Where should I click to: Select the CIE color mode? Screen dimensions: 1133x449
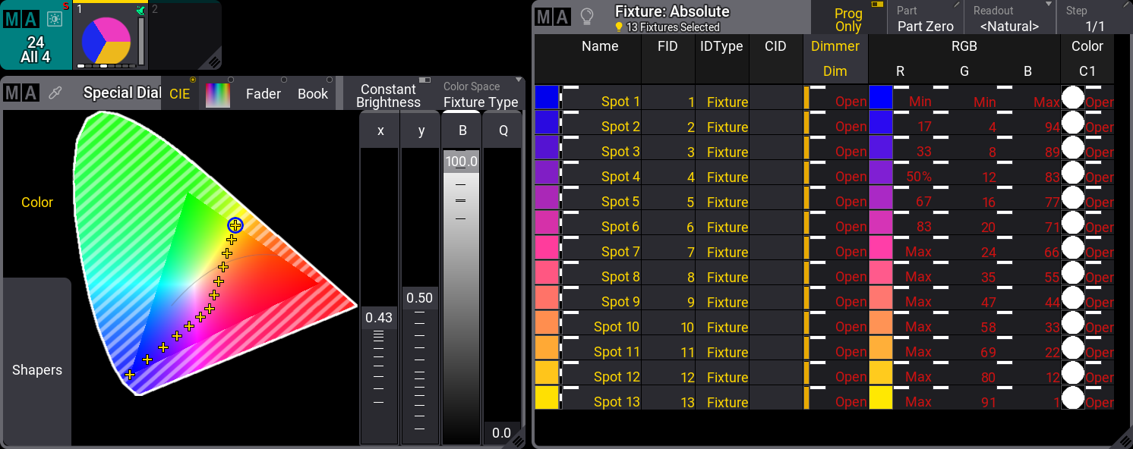(x=180, y=94)
